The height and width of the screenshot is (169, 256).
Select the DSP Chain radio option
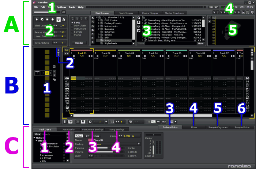[x=79, y=26]
